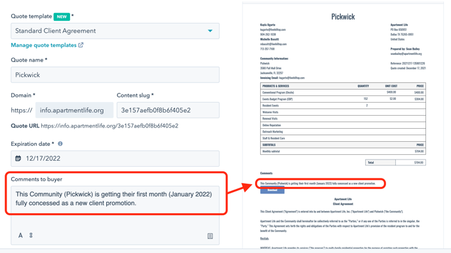This screenshot has height=253, width=451.
Task: Click the Client Agreement heading in preview
Action: [x=343, y=204]
